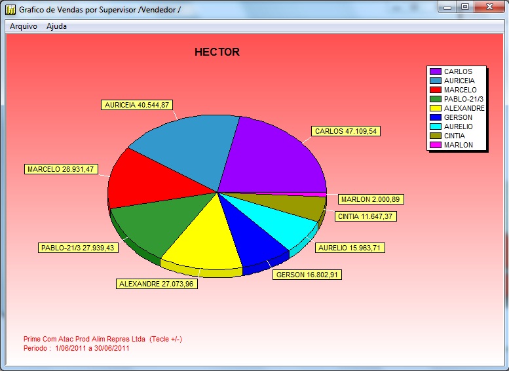Click the magenta MARLON legend swatch
The width and height of the screenshot is (509, 371).
[436, 145]
